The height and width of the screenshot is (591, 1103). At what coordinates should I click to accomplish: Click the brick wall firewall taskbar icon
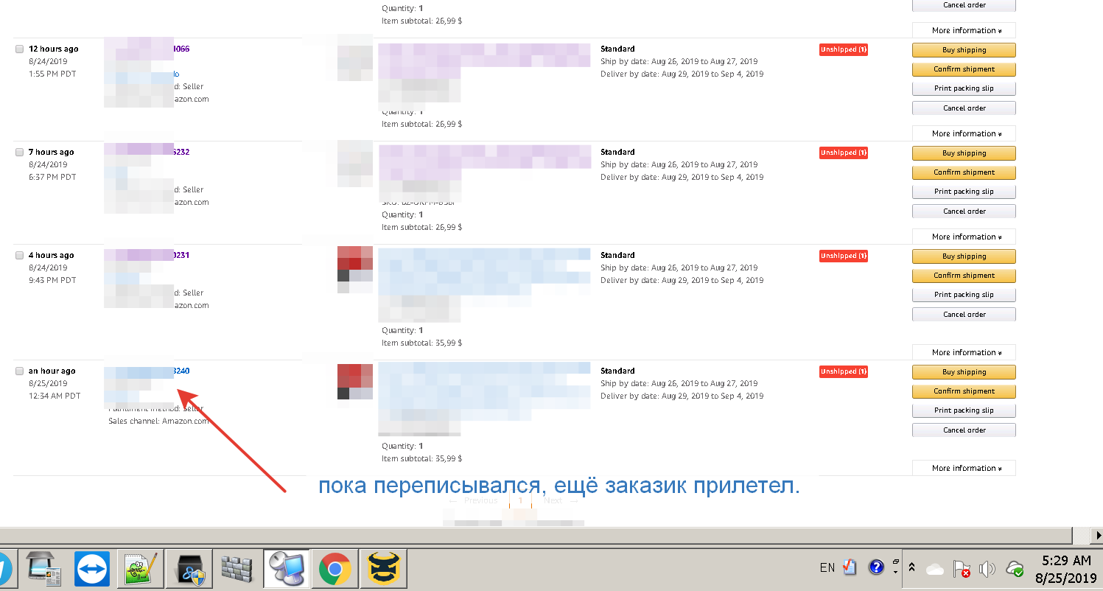[237, 569]
